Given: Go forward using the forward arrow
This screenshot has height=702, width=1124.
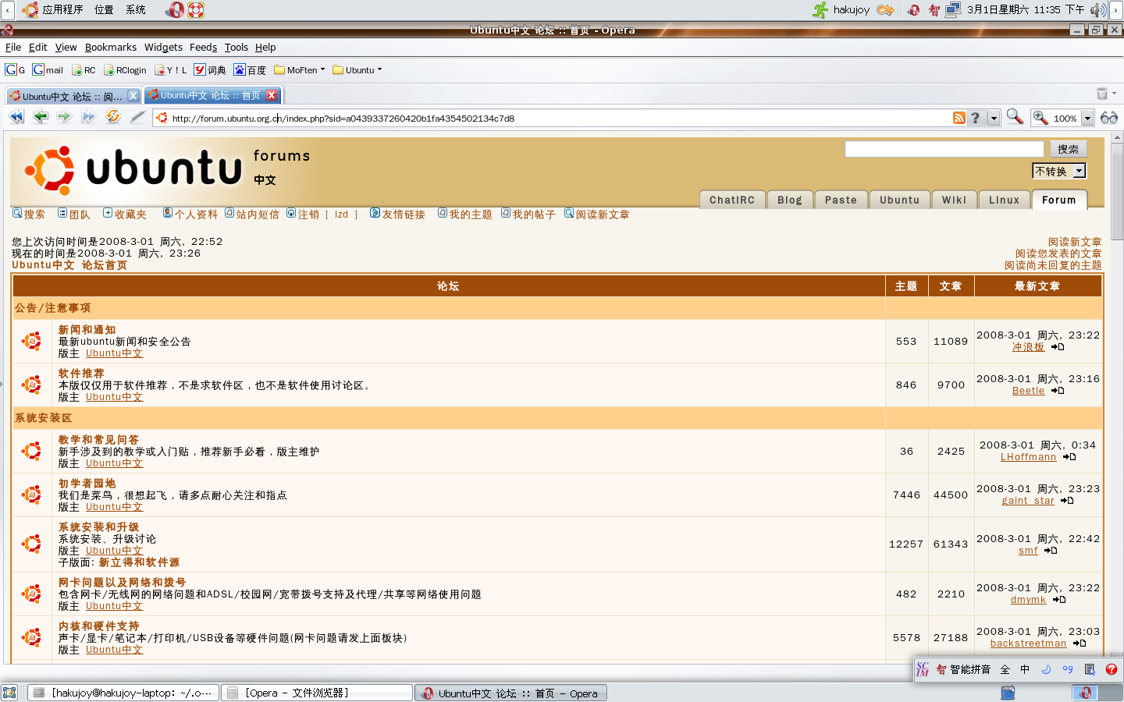Looking at the screenshot, I should click(64, 117).
